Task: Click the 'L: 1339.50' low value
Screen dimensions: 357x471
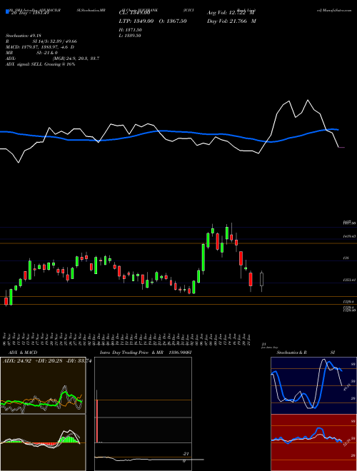Action: pos(130,36)
